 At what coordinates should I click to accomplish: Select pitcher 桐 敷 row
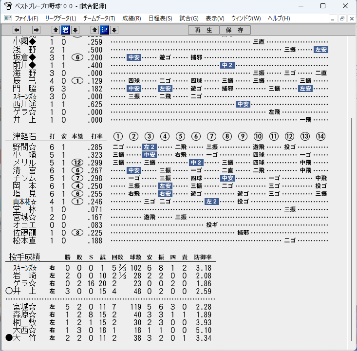tap(24, 322)
